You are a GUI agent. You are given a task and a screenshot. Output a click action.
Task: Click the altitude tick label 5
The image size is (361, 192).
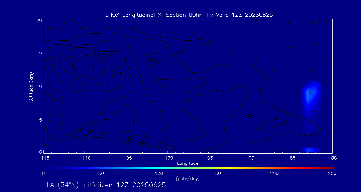[40, 120]
